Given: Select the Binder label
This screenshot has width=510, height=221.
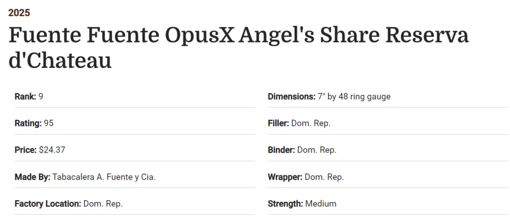Looking at the screenshot, I should [281, 150].
